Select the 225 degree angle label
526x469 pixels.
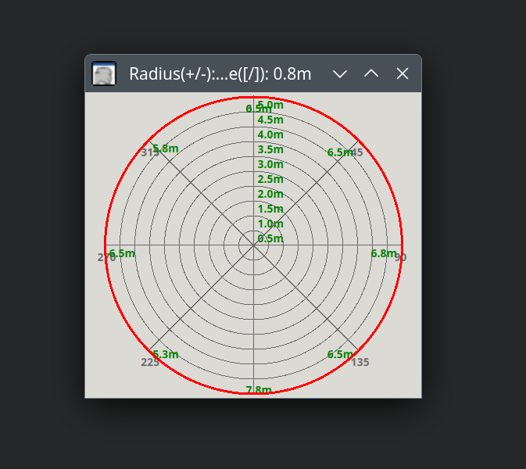(x=150, y=362)
